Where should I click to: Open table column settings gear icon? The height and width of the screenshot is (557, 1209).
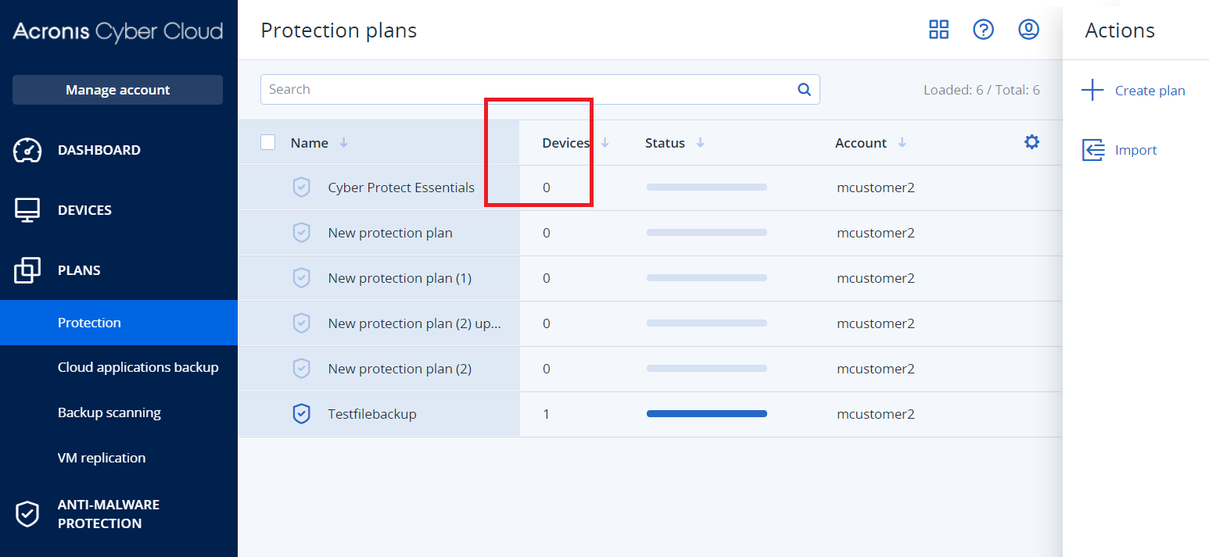coord(1032,142)
